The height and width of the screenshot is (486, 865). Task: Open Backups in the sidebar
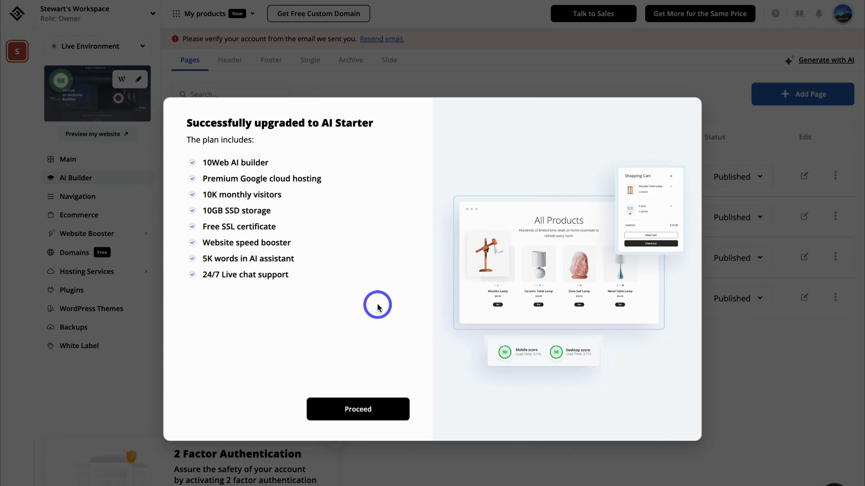click(x=73, y=327)
